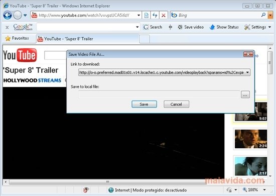Click the red Stop loading icon
276x196 pixels.
(164, 16)
